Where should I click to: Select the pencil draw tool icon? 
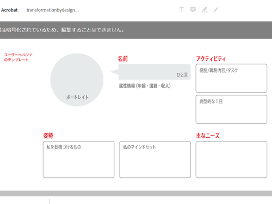coord(216,9)
